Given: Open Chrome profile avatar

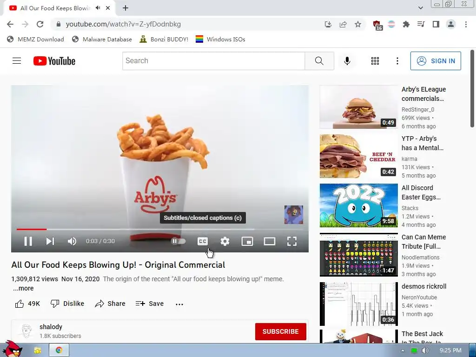Looking at the screenshot, I should tap(451, 24).
